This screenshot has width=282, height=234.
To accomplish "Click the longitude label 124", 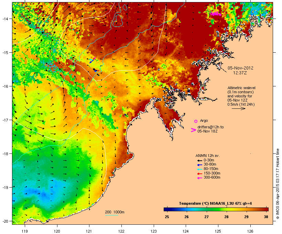I will click(186, 231).
